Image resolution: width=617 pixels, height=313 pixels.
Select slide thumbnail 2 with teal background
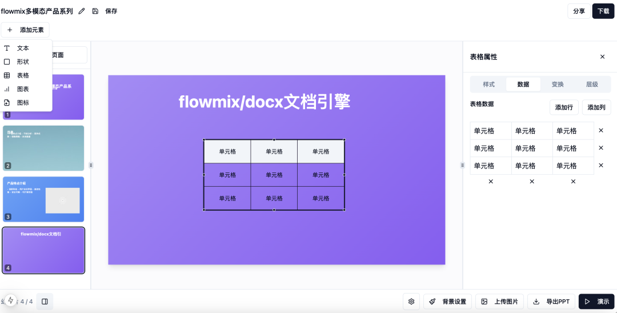point(43,149)
